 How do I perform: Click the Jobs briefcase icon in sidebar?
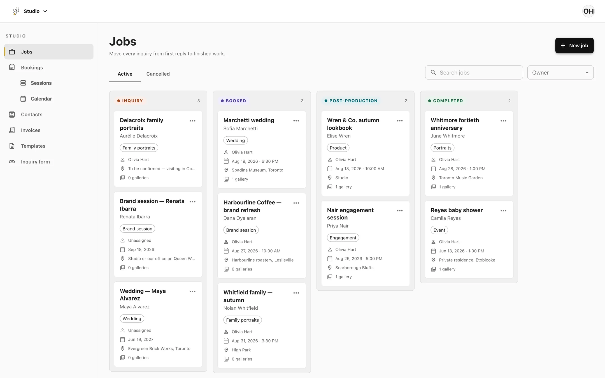12,52
